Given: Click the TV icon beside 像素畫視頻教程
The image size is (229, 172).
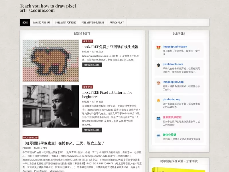Looking at the screenshot, I should [159, 118].
